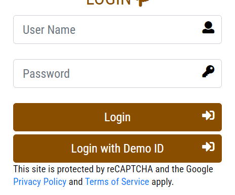Click the pointing hand icon beside LOGIN heading

click(143, 3)
